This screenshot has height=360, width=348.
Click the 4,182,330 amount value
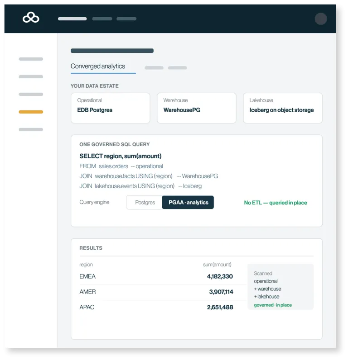point(220,276)
